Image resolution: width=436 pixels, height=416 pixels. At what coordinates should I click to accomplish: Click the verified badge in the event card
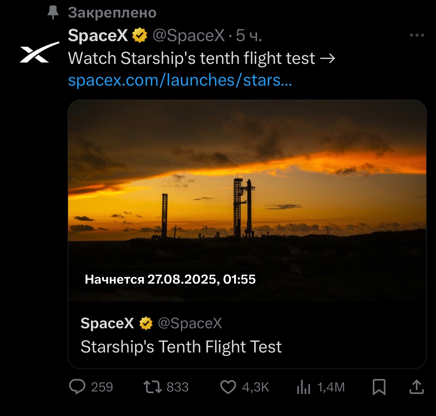pyautogui.click(x=146, y=323)
